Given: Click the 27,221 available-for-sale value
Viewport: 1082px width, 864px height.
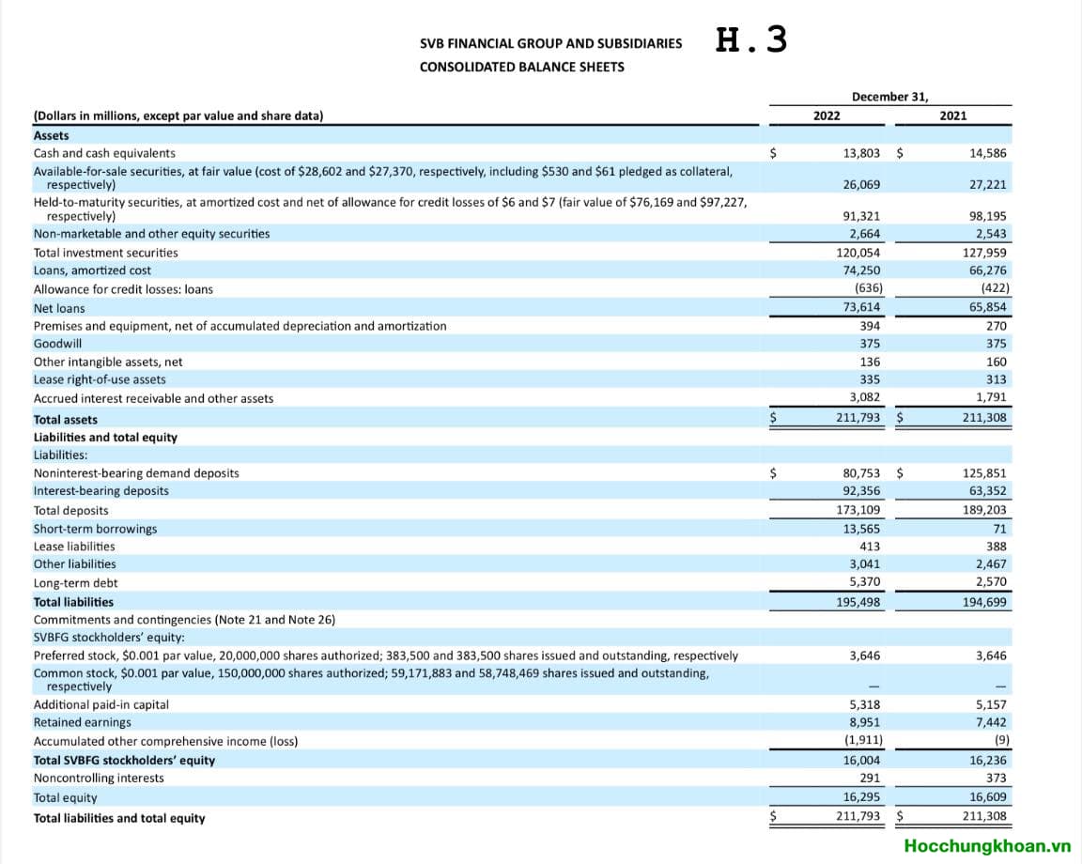Looking at the screenshot, I should click(x=987, y=185).
